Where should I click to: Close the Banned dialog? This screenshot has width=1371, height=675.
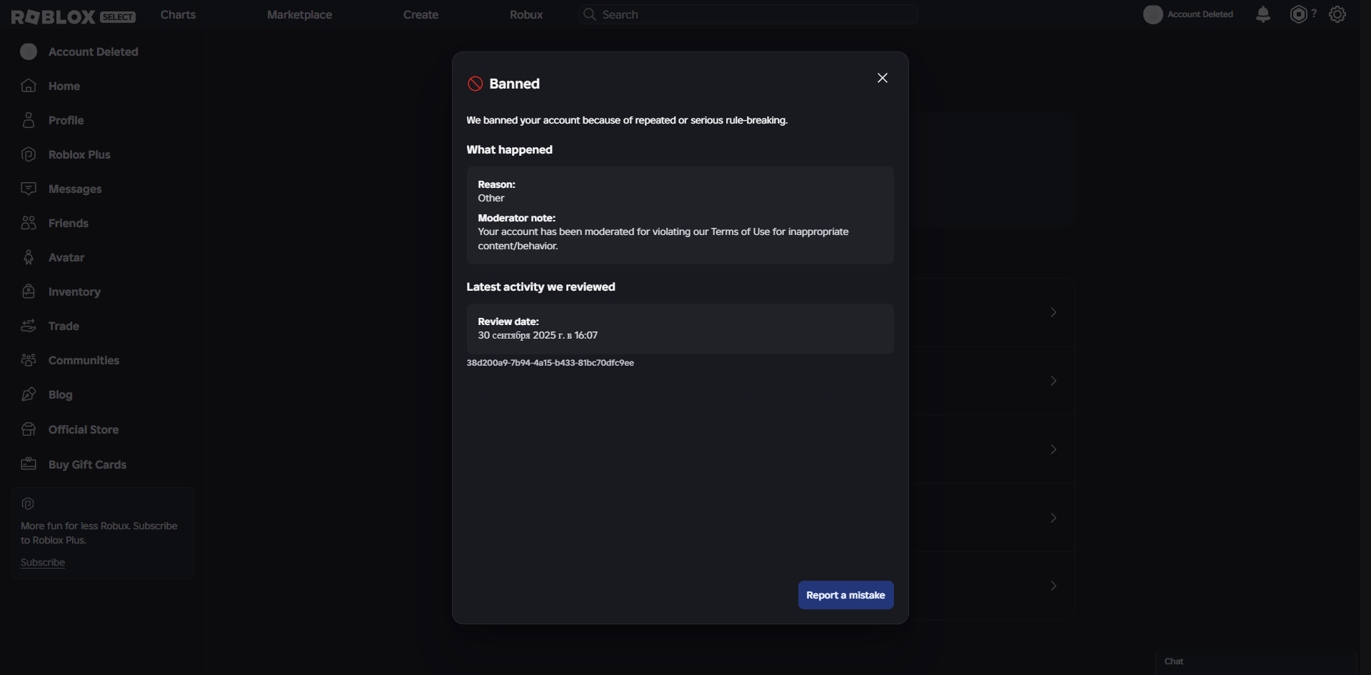883,78
